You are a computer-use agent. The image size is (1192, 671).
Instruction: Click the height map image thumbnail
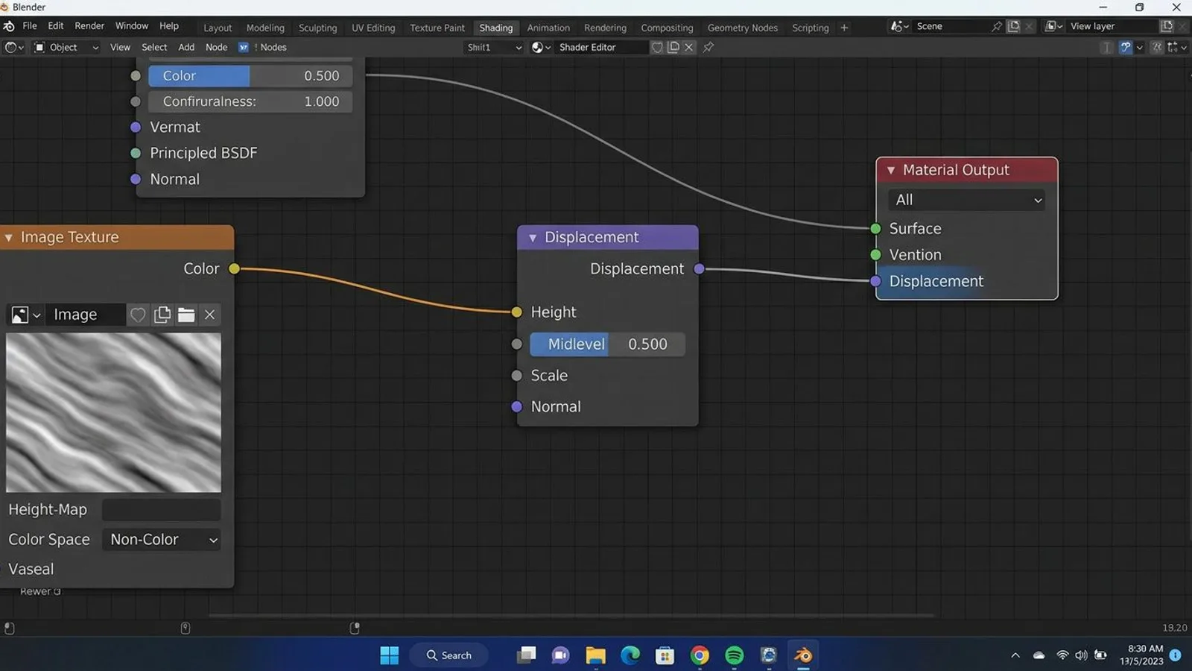click(113, 412)
